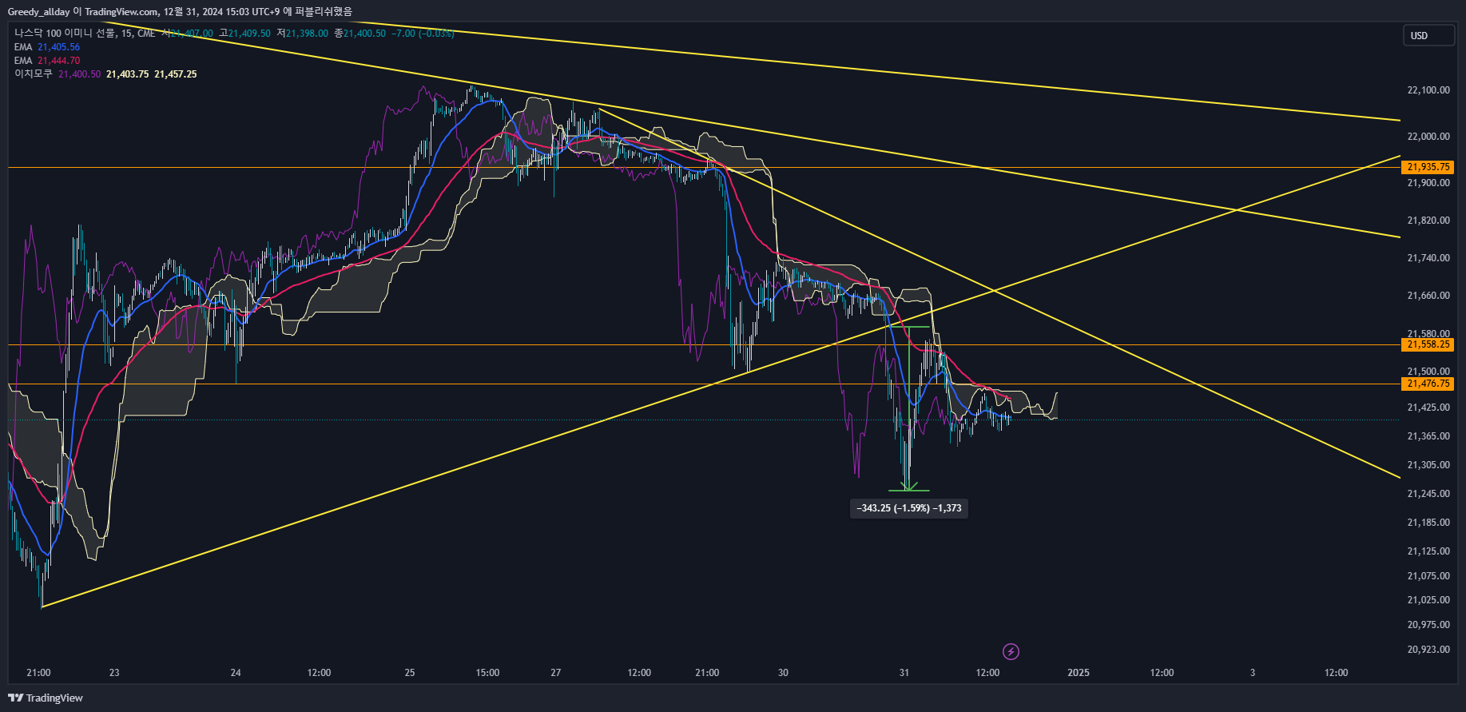The image size is (1466, 712).
Task: Click the 22,100.00 price axis value
Action: [x=1428, y=90]
